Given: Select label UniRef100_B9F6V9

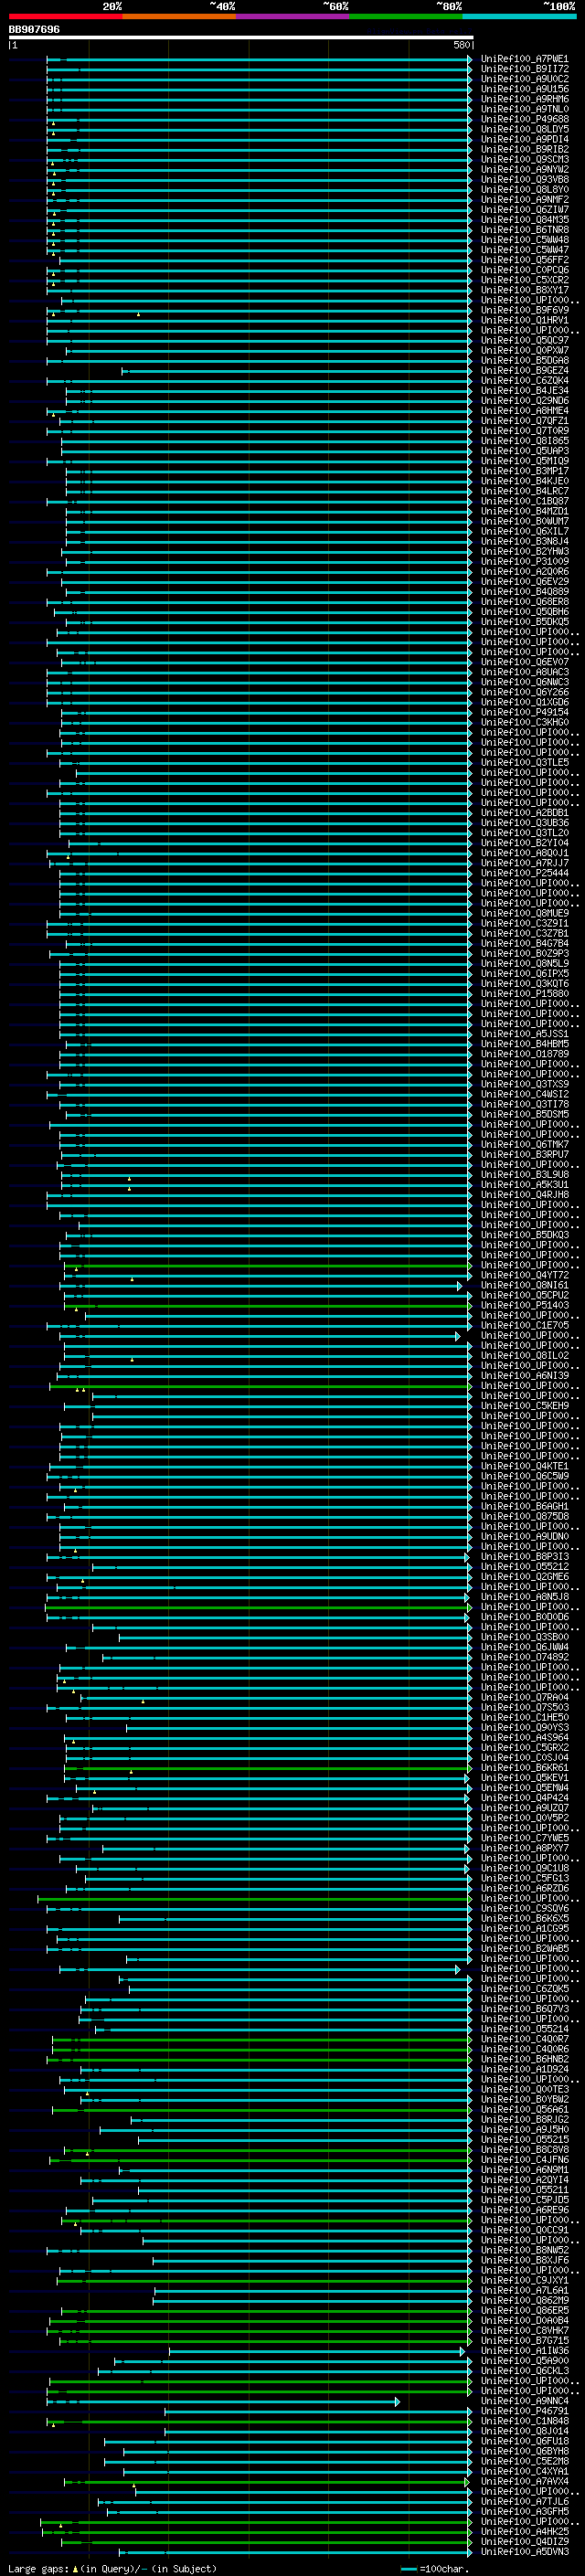Looking at the screenshot, I should 524,310.
